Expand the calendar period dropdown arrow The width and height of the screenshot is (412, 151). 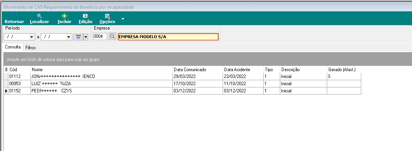click(86, 37)
